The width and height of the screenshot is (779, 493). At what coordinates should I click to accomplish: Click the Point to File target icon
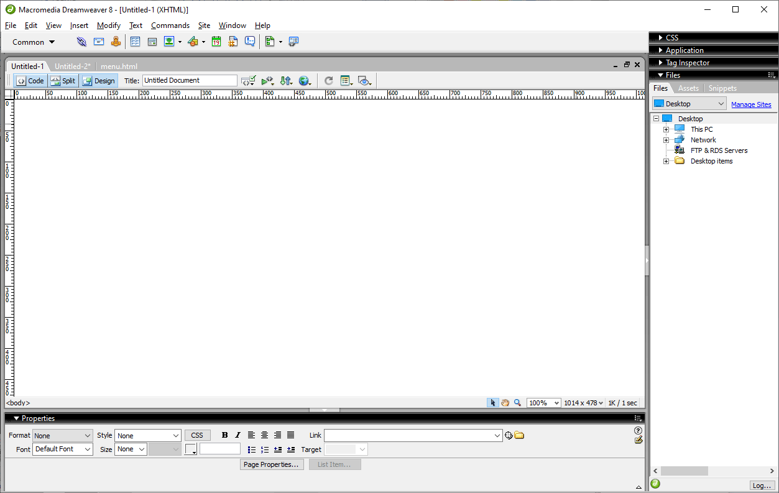pyautogui.click(x=509, y=436)
